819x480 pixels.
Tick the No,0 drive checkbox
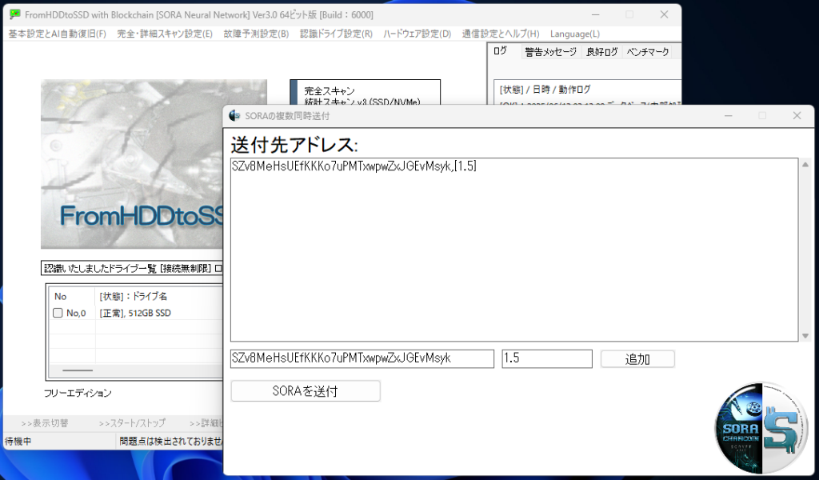[58, 313]
